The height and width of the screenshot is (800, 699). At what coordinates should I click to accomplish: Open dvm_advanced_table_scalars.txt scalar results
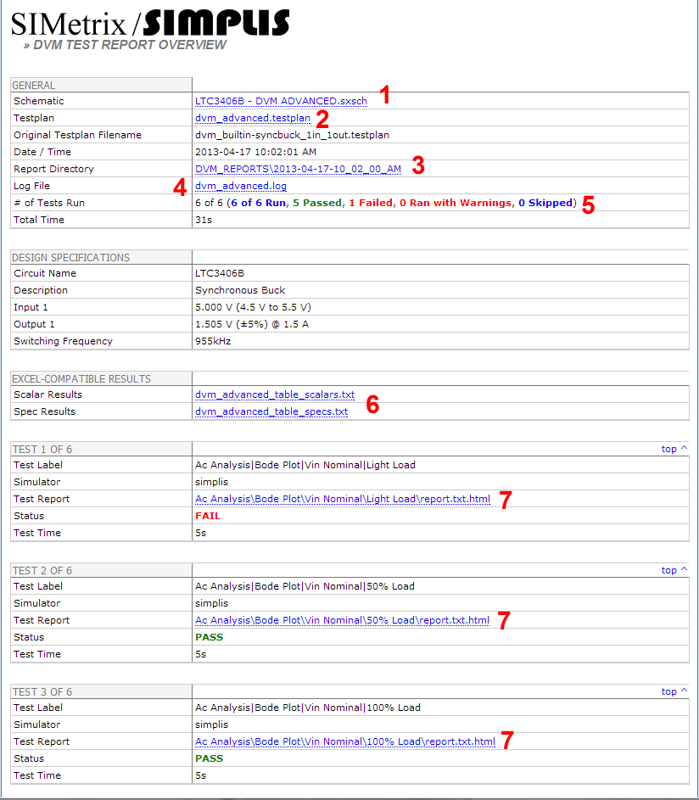click(274, 394)
